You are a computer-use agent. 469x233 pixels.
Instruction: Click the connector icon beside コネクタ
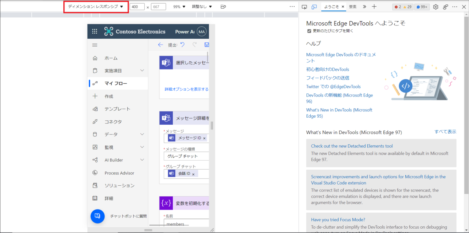point(95,122)
